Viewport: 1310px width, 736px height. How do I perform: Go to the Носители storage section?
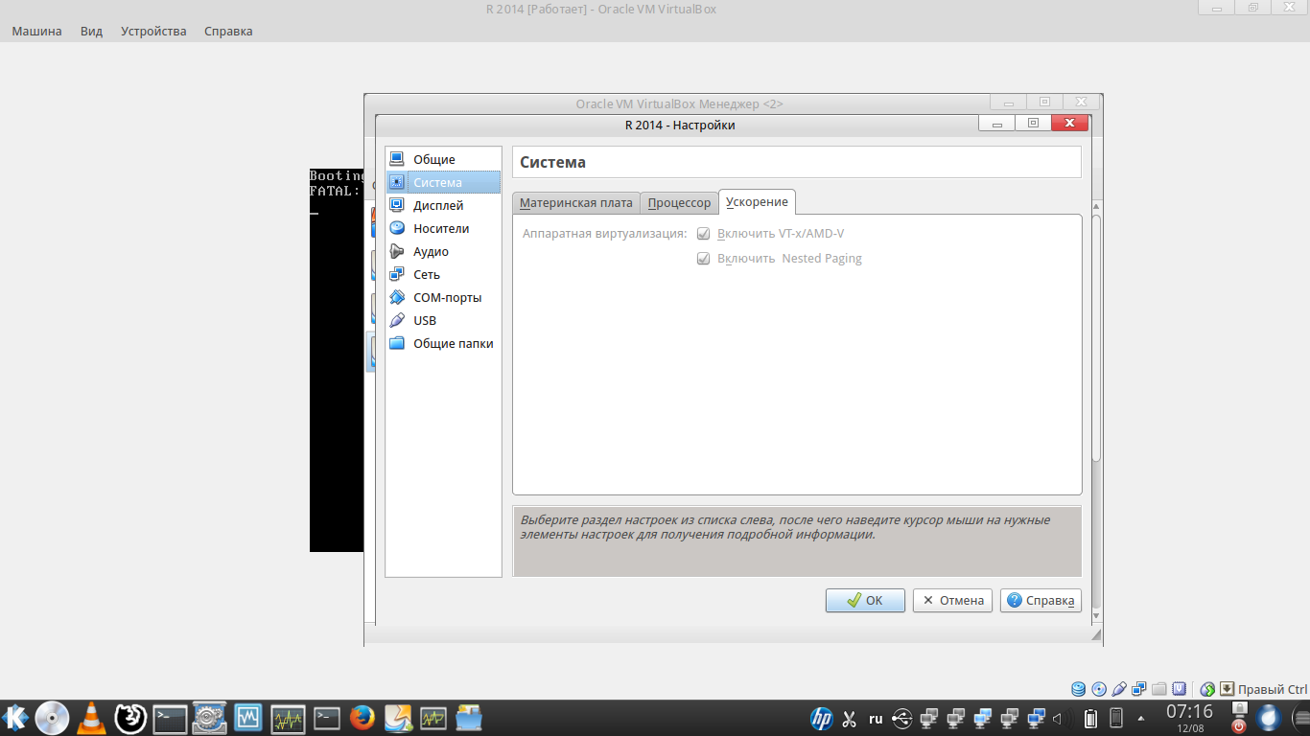click(x=443, y=228)
